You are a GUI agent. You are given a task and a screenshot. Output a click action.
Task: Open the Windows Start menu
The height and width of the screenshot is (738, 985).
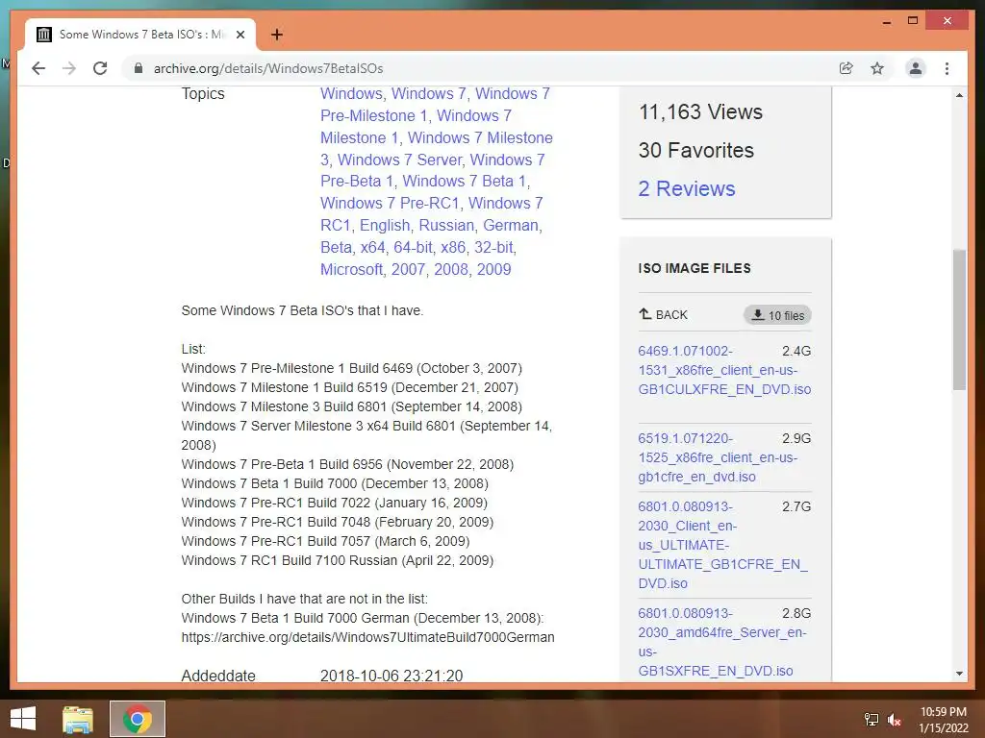pyautogui.click(x=23, y=719)
